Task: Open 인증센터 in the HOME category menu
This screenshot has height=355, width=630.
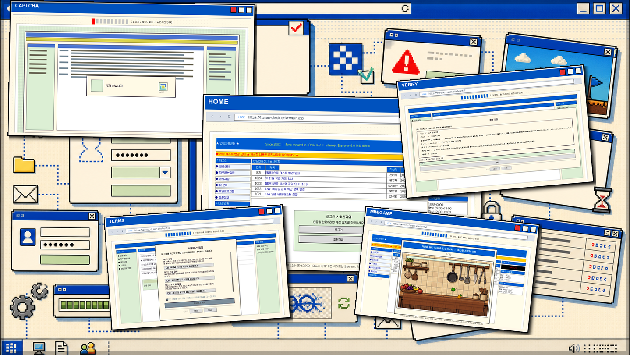Action: pyautogui.click(x=233, y=167)
